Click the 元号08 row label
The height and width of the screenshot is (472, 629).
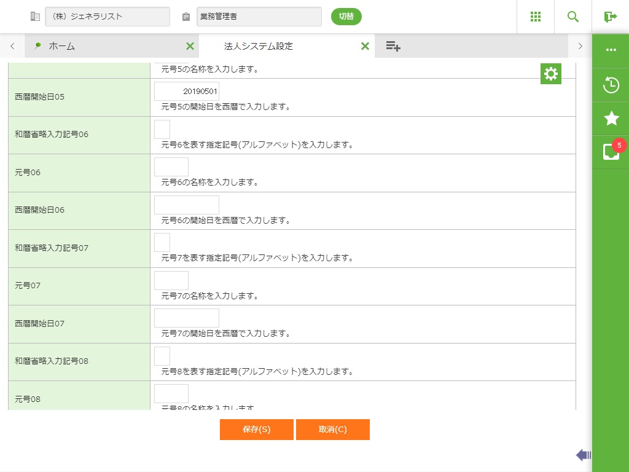28,399
